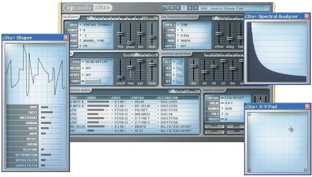Open the XY-PAD button in modulation matrix

pos(192,92)
